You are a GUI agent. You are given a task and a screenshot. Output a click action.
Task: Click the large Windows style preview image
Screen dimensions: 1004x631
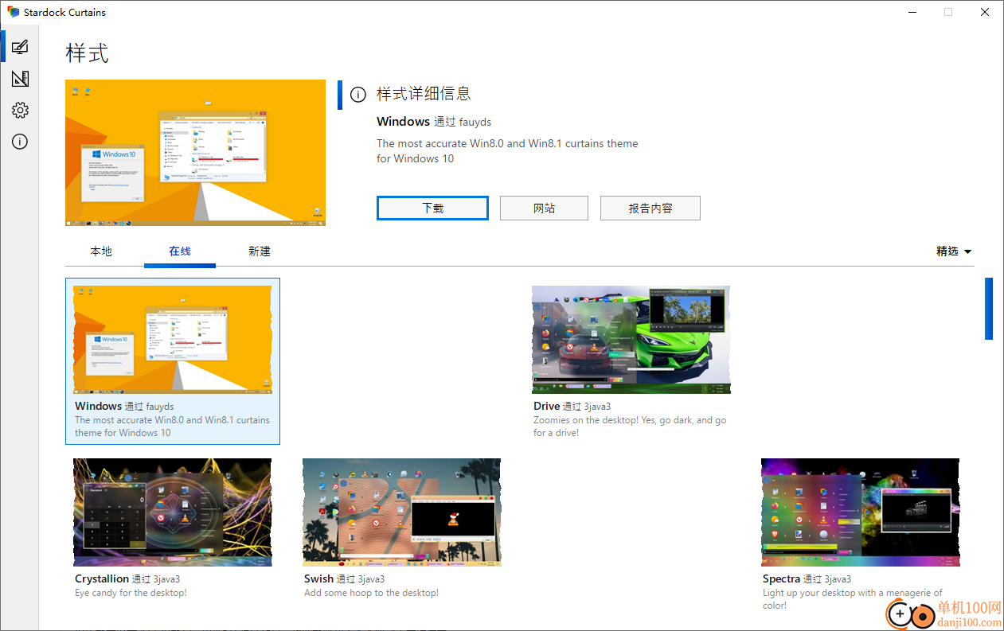tap(195, 153)
